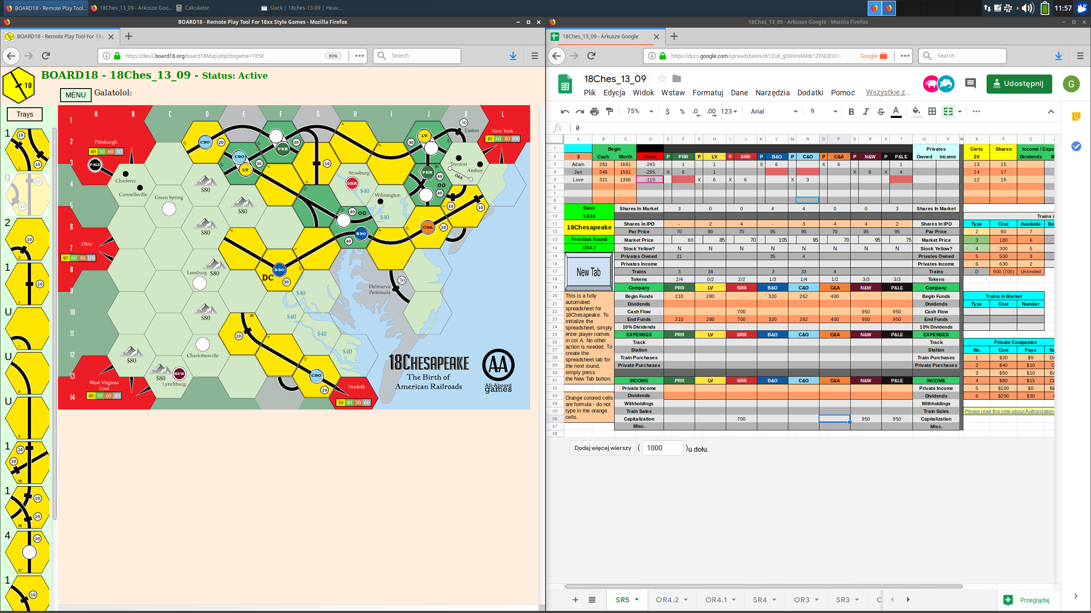Open battery indicator in system tray
This screenshot has width=1091, height=613.
pos(1045,8)
